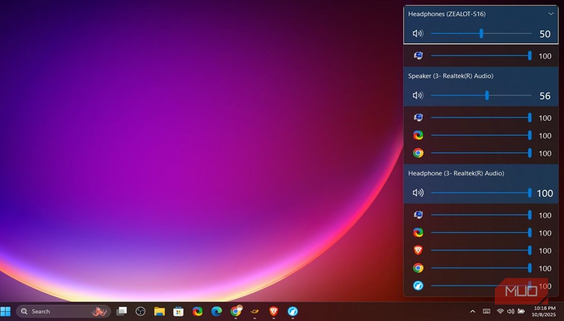Open the Windows Start menu
The width and height of the screenshot is (564, 321).
tap(5, 311)
